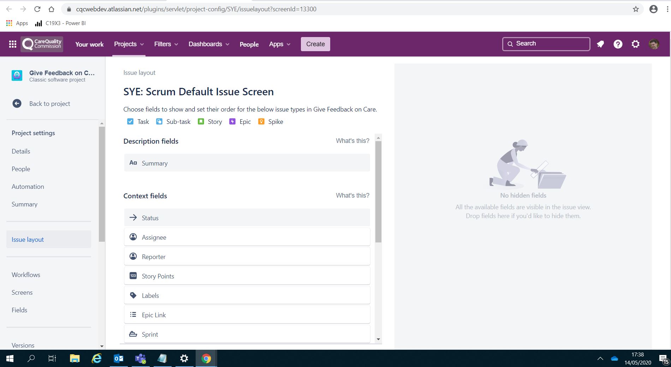
Task: Select the Assignee field row
Action: pos(247,237)
